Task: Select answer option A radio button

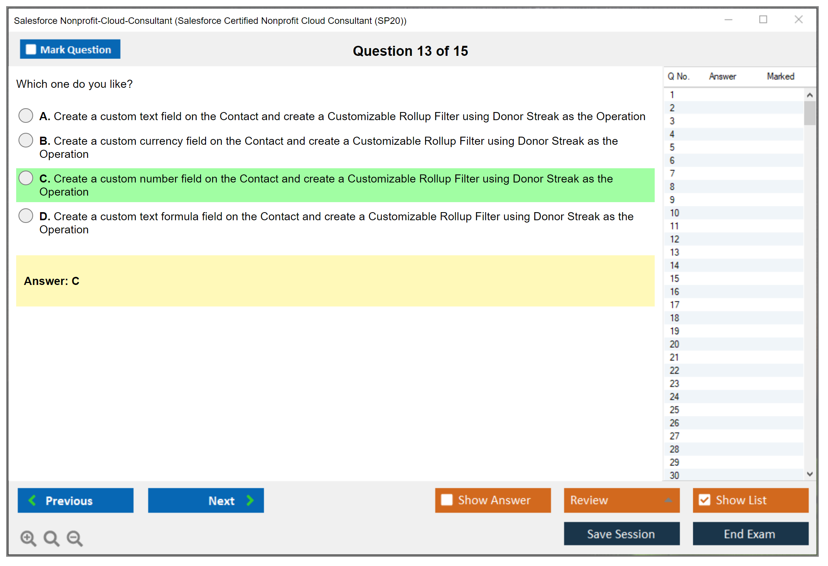Action: pyautogui.click(x=26, y=116)
